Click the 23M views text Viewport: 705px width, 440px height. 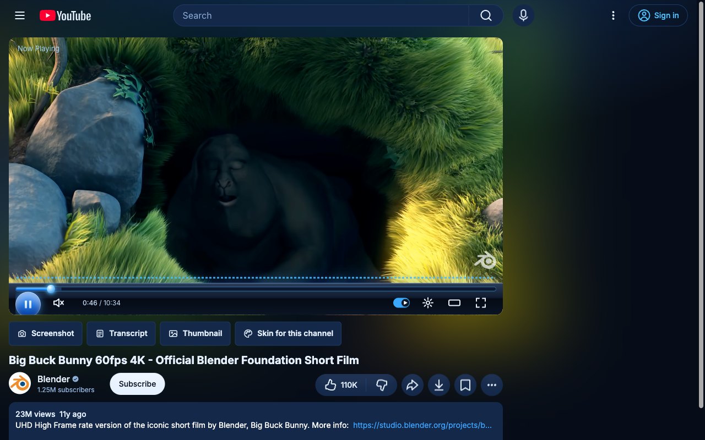[35, 414]
